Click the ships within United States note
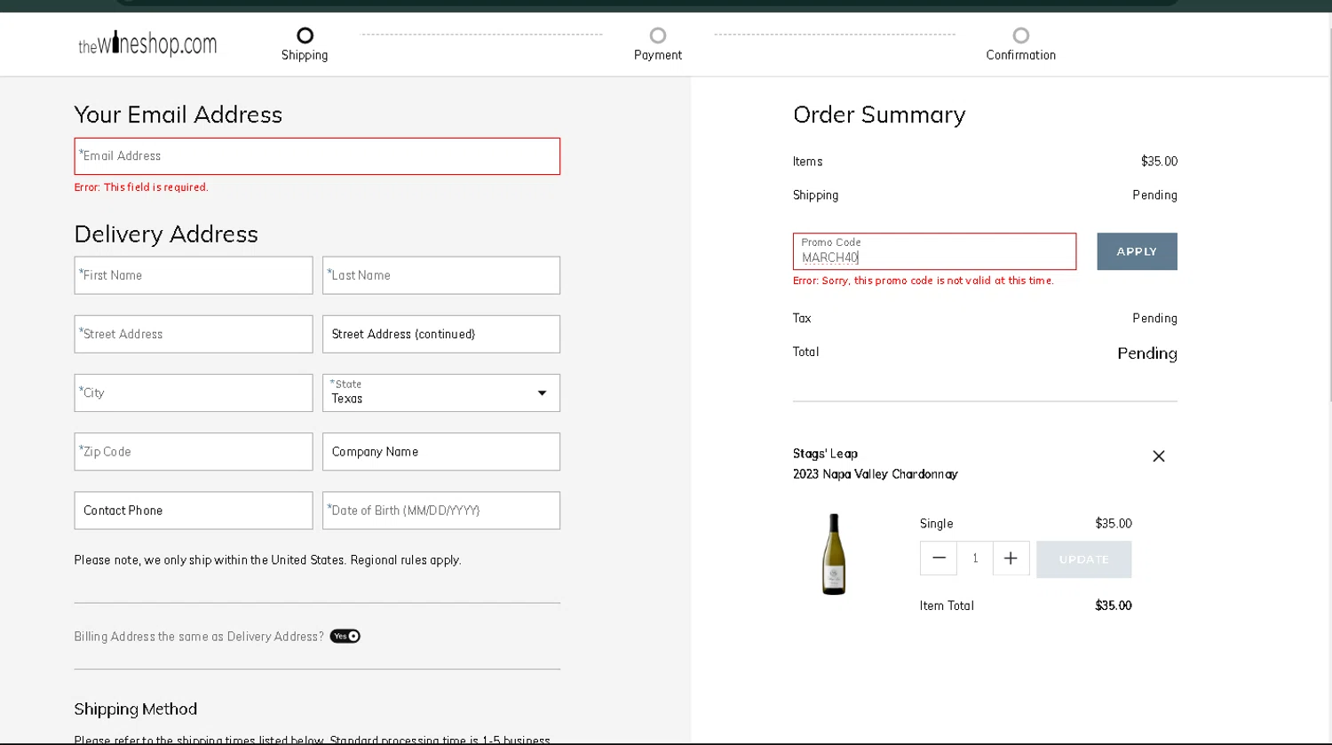Image resolution: width=1332 pixels, height=745 pixels. pyautogui.click(x=267, y=560)
